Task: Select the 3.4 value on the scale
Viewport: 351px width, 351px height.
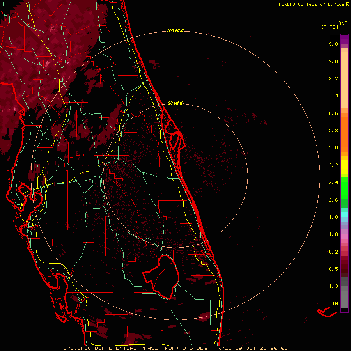Action: point(333,183)
